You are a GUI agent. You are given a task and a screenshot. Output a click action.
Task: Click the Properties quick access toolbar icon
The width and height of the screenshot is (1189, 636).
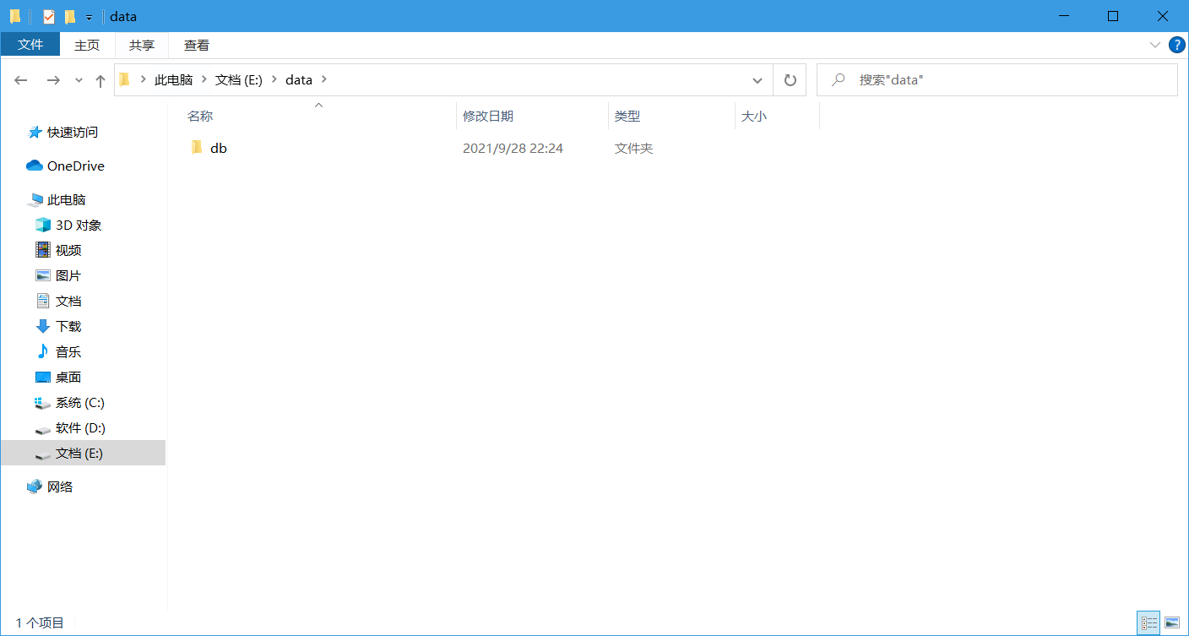point(49,17)
